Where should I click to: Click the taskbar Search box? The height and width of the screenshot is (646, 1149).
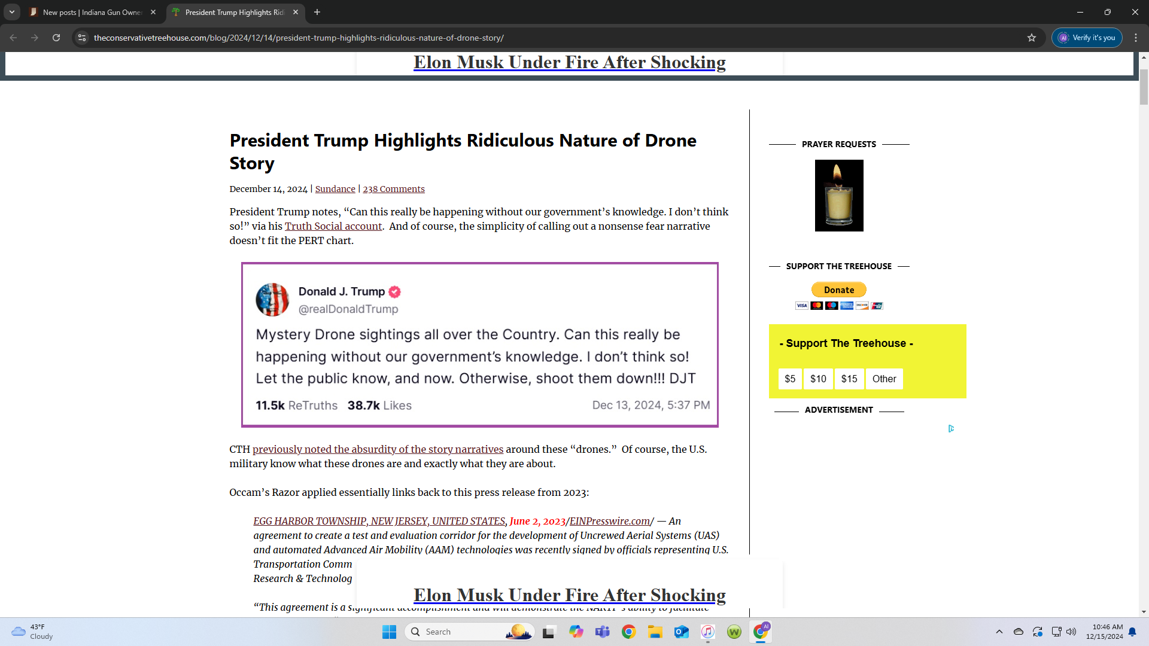click(x=470, y=632)
